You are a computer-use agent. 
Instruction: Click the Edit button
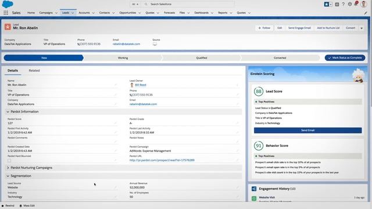coord(280,28)
